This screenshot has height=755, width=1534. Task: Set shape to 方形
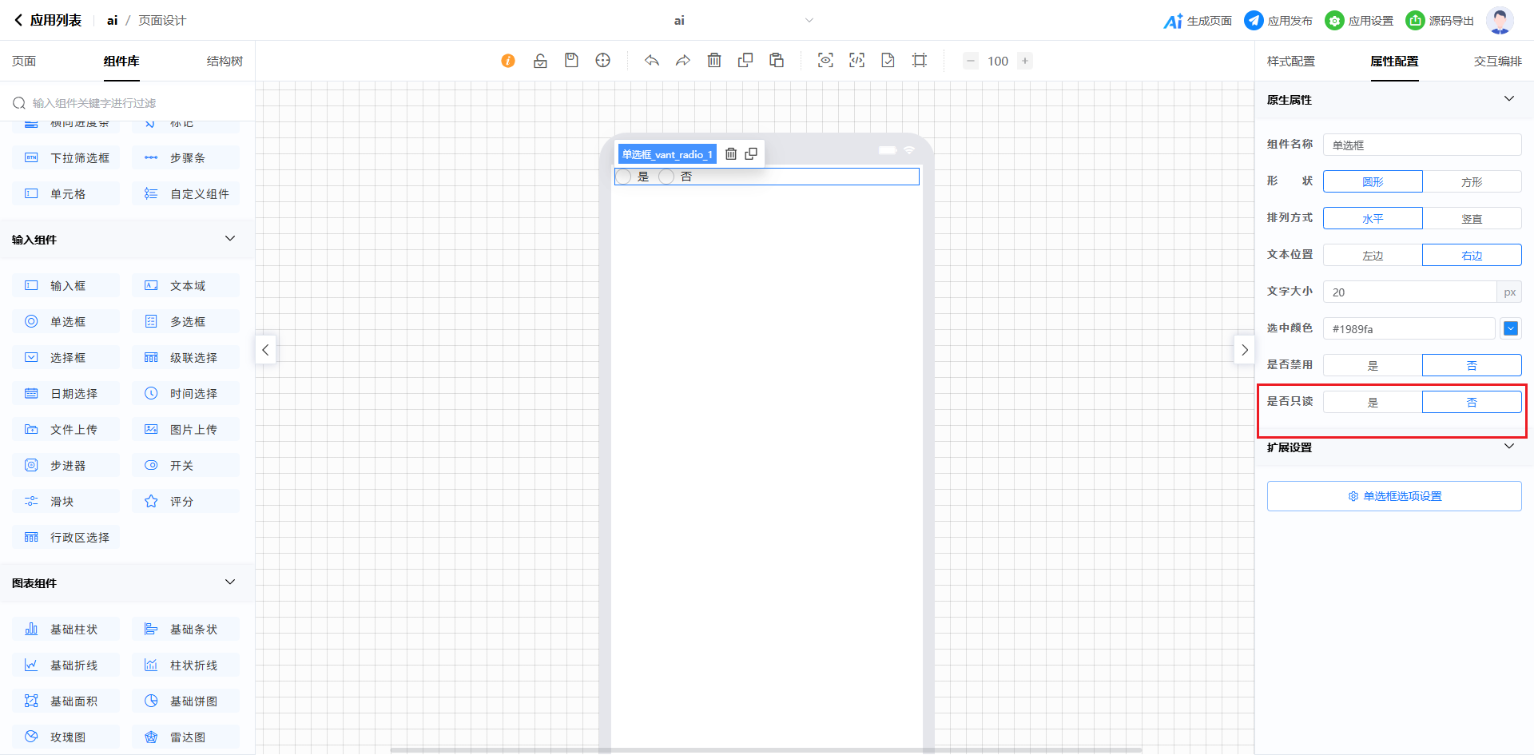click(1471, 182)
